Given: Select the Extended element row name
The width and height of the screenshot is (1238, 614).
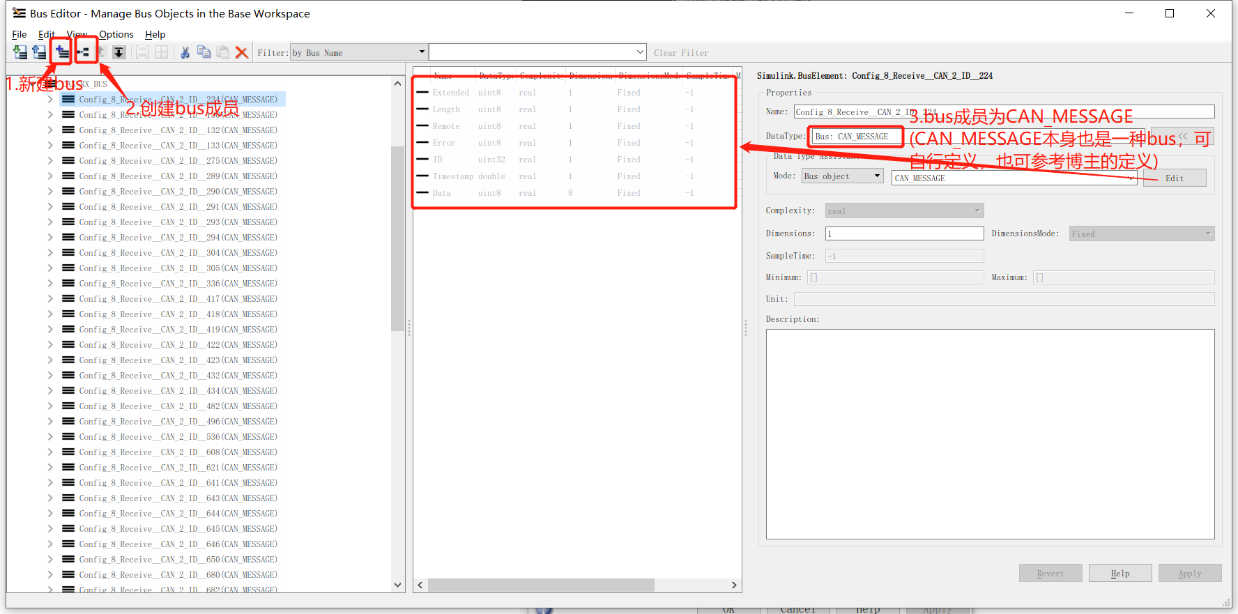Looking at the screenshot, I should pos(451,93).
